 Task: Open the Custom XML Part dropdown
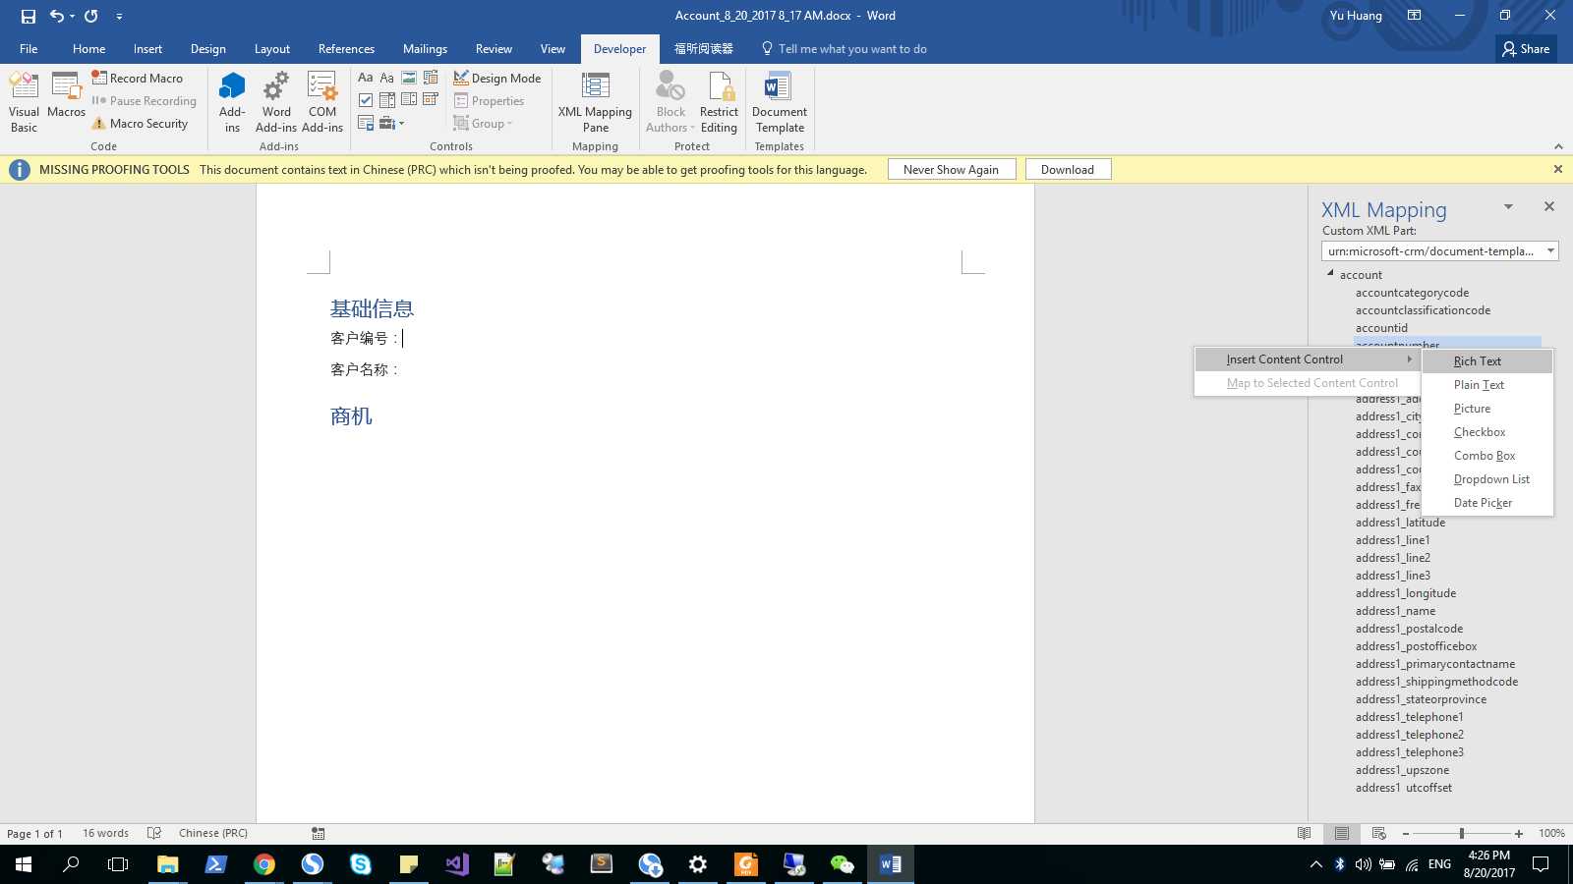1550,250
